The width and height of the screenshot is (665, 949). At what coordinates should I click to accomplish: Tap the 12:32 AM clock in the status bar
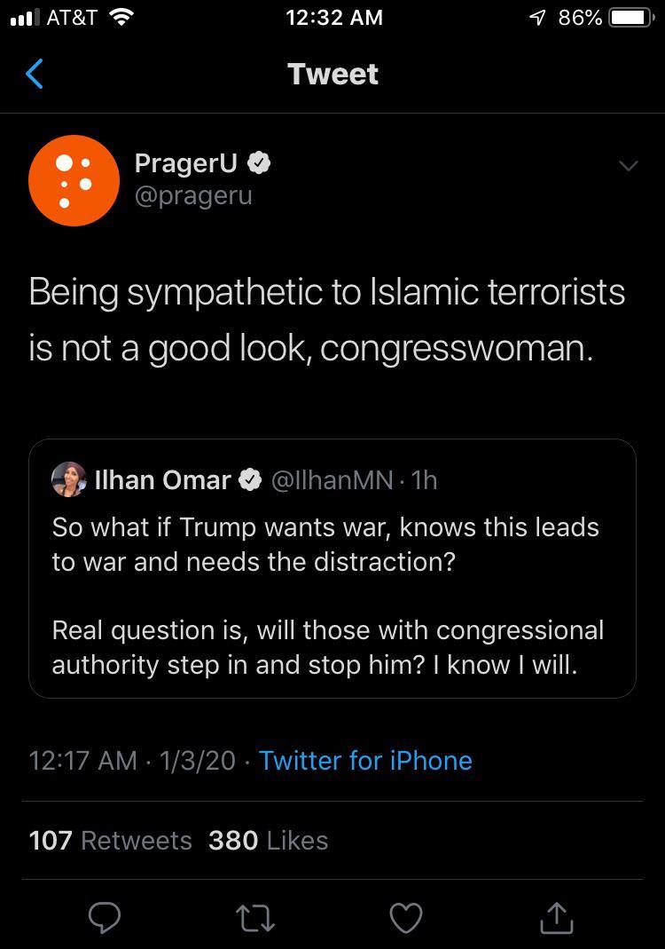334,17
